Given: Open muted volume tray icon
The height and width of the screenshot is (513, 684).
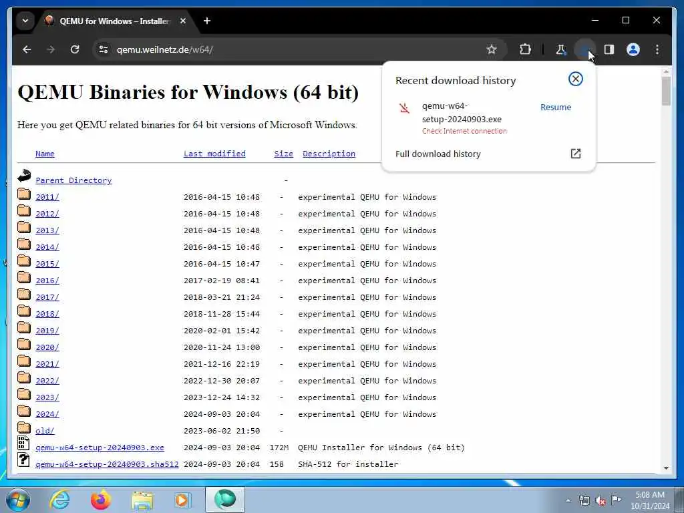Looking at the screenshot, I should pyautogui.click(x=601, y=500).
